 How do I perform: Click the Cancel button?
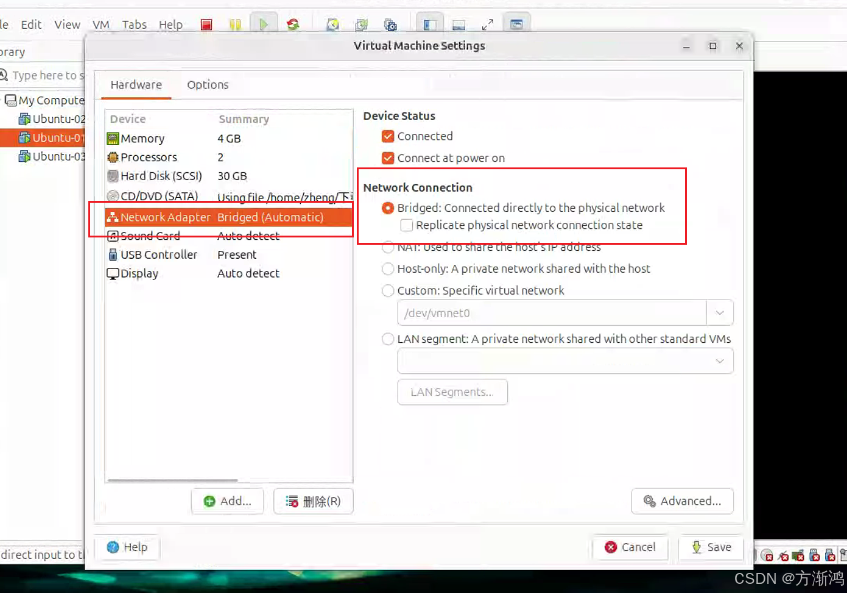(630, 547)
